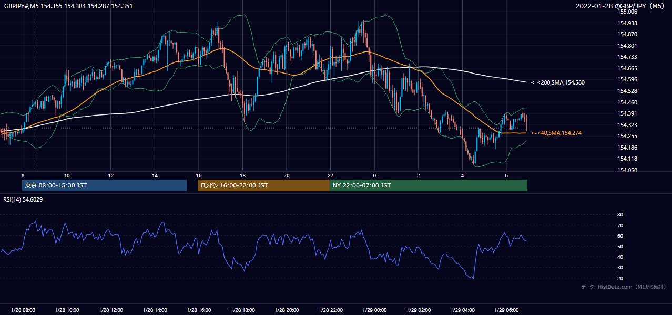Select the chart title '2022-01-28 のGBP/JPY (M5)'

click(620, 6)
